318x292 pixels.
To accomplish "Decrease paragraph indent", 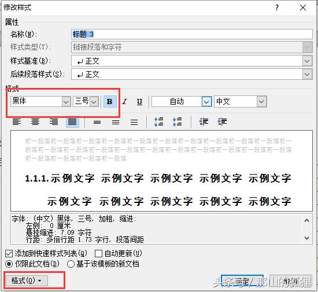I will [x=204, y=122].
